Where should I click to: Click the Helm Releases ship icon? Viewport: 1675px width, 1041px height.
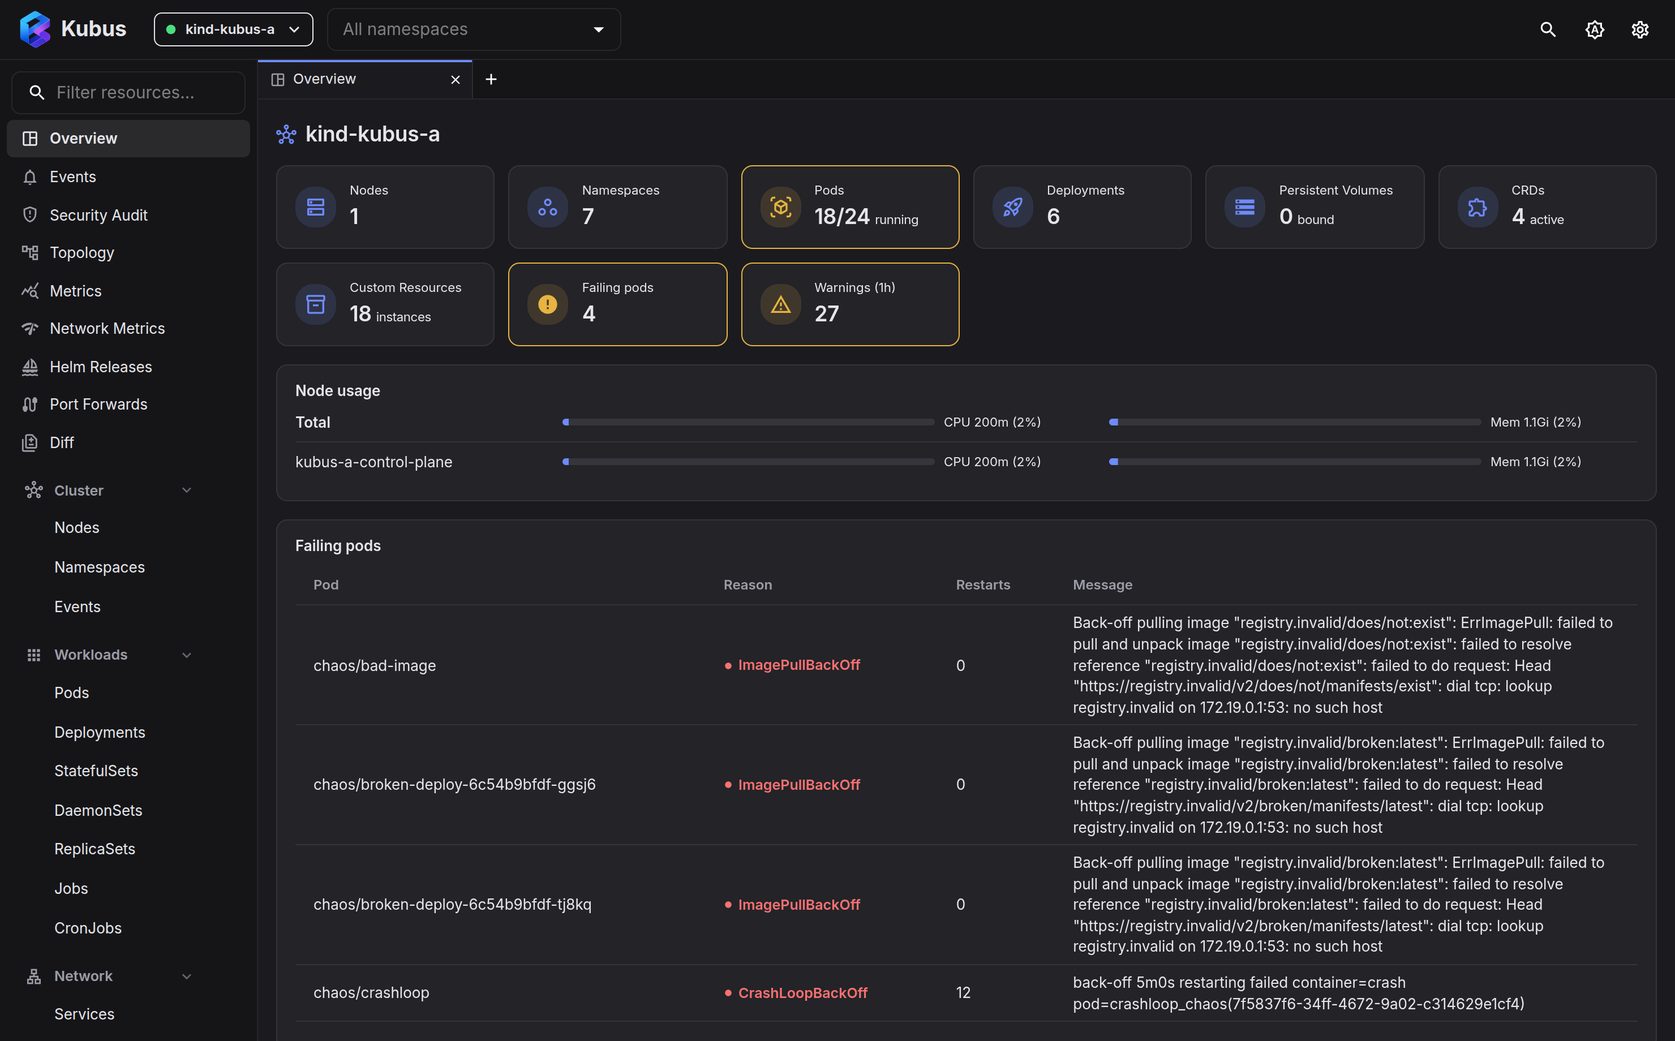(x=29, y=367)
